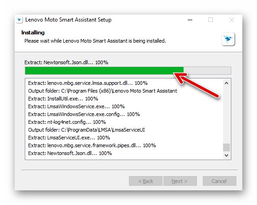Select the Output folder Program Files line
Viewport: 257px width, 205px height.
(102, 91)
